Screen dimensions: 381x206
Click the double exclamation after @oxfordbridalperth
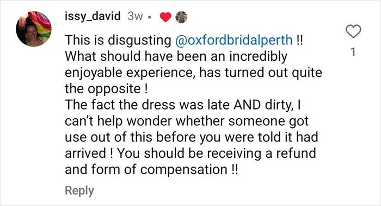pyautogui.click(x=299, y=40)
